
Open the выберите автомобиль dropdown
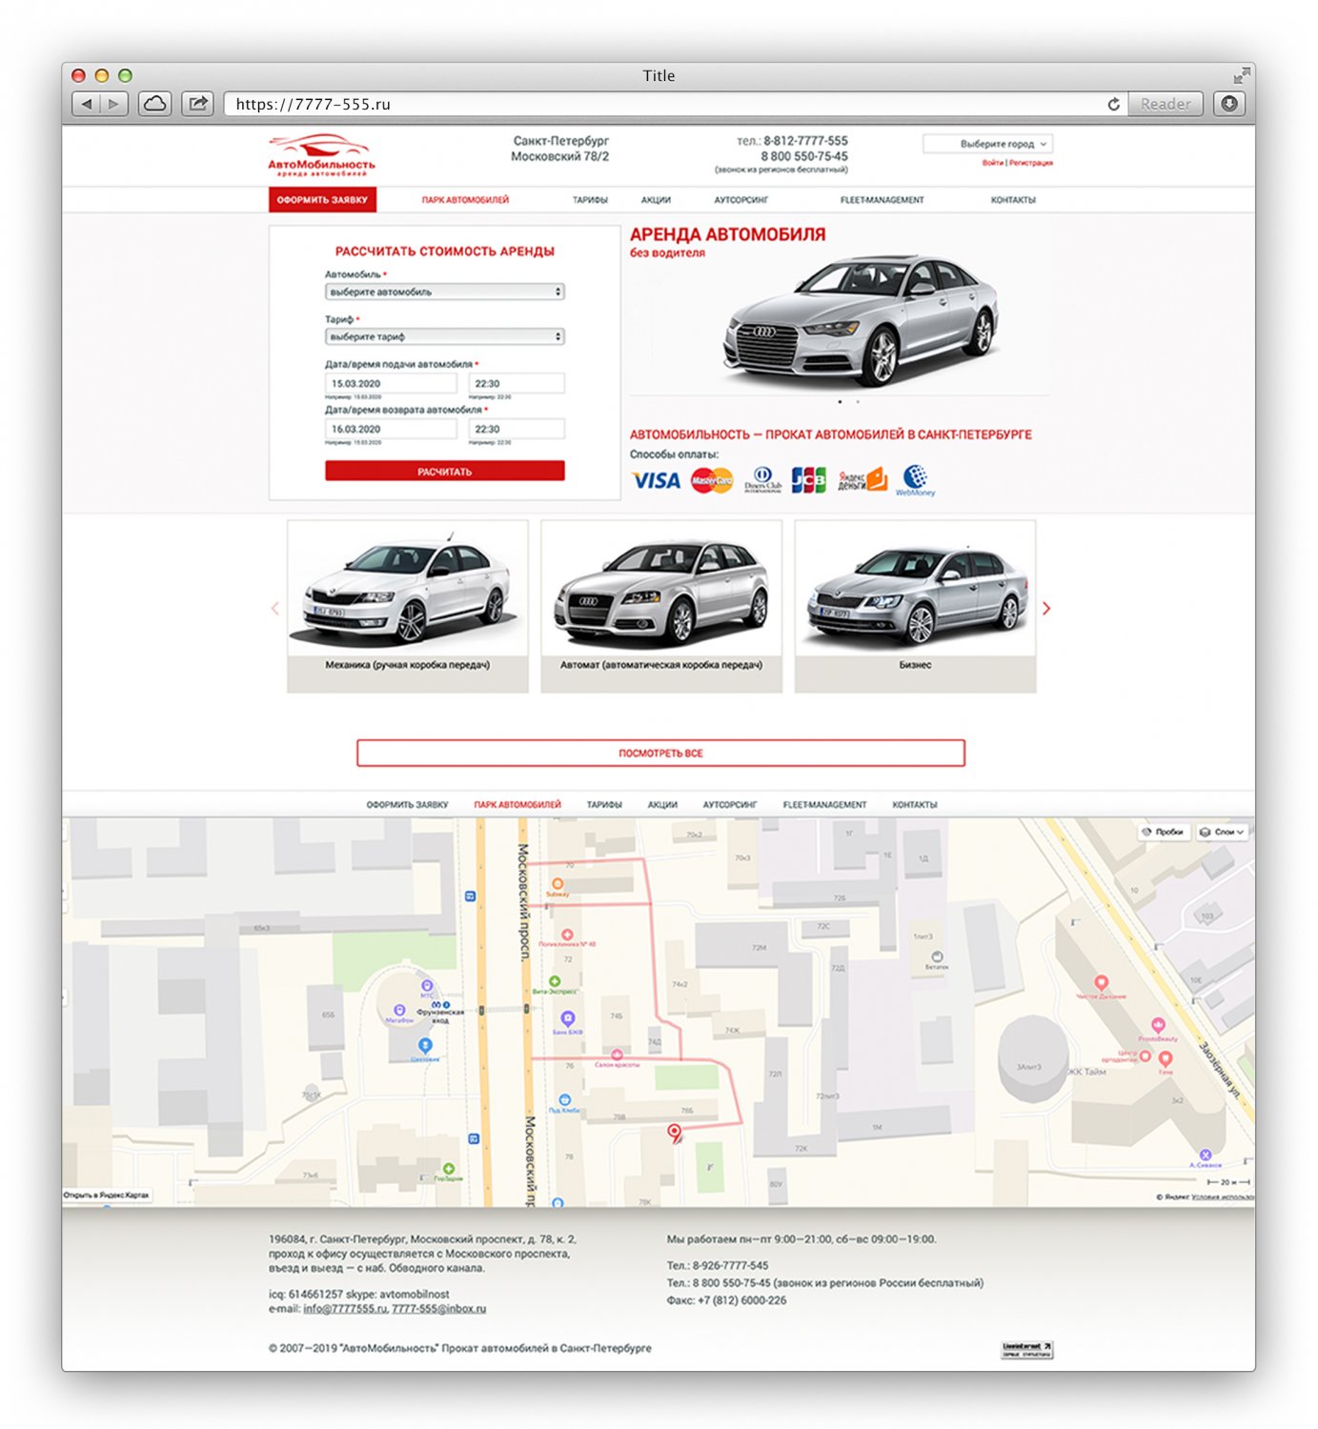[444, 292]
